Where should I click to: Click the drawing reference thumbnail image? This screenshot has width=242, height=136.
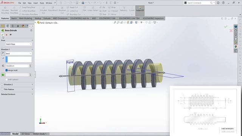[205, 111]
